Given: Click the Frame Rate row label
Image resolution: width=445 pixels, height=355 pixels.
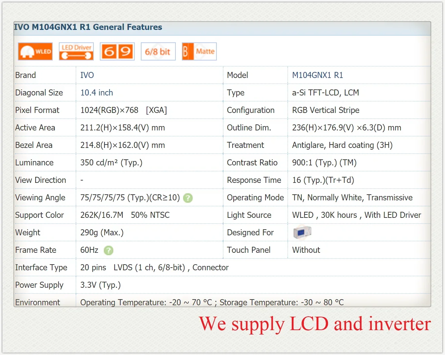Looking at the screenshot, I should tap(36, 250).
